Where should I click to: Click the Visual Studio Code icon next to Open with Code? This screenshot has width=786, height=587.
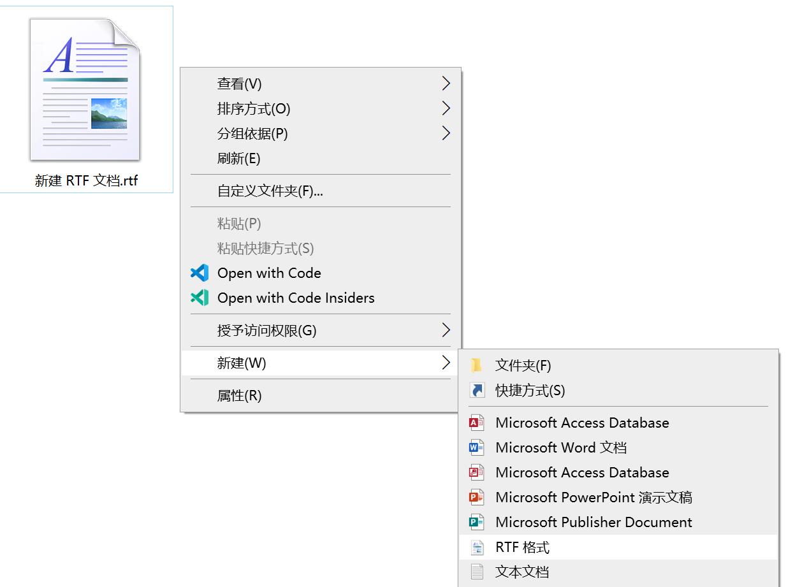(x=201, y=273)
